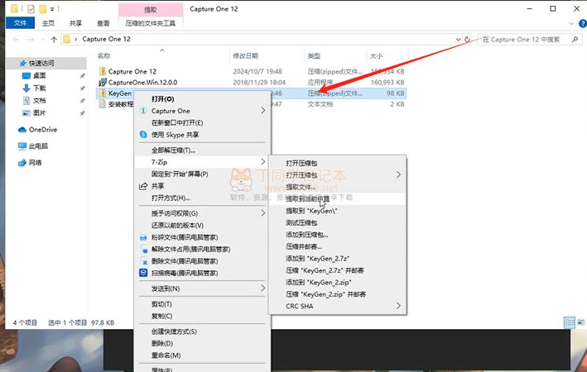587x372 pixels.
Task: Select OneDrive in the navigation pane
Action: click(43, 130)
